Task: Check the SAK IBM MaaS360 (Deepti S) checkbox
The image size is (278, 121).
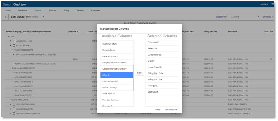Action: pos(14,113)
